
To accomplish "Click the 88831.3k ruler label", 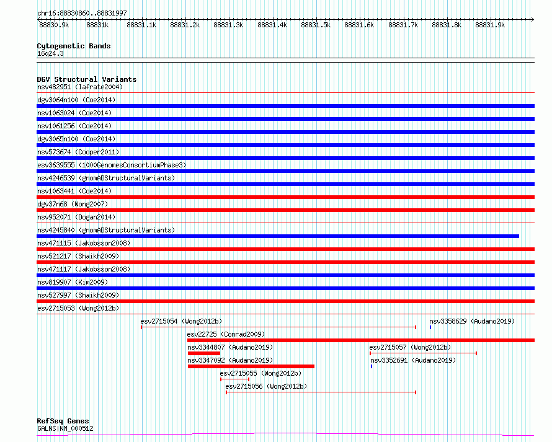I will click(228, 25).
